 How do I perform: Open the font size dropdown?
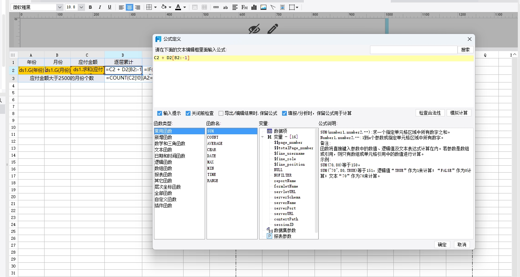[x=81, y=7]
